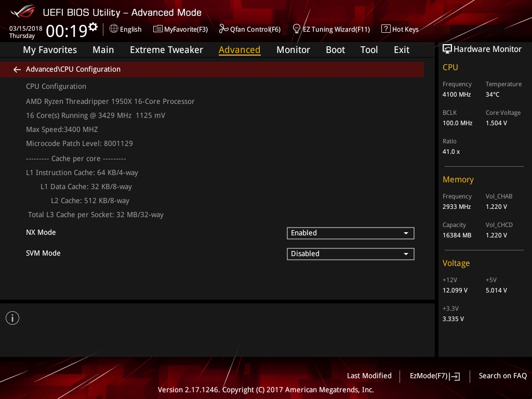The height and width of the screenshot is (399, 532).
Task: Click the Max Speed:3400 MHZ line
Action: point(62,129)
